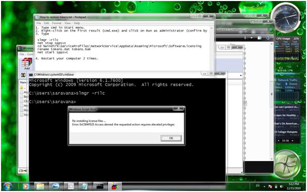The height and width of the screenshot is (192, 307).
Task: Click 'slmgr -rilc' line in Notepad text
Action: click(48, 40)
